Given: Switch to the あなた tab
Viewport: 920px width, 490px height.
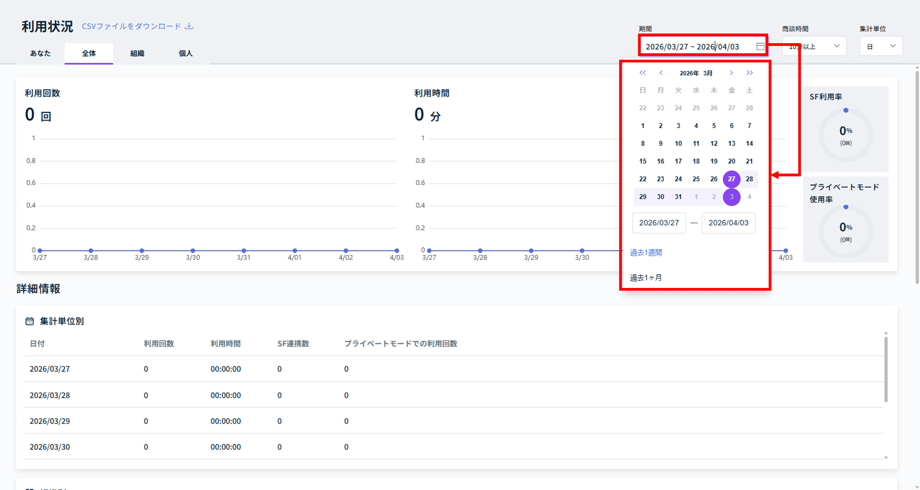Looking at the screenshot, I should [40, 53].
